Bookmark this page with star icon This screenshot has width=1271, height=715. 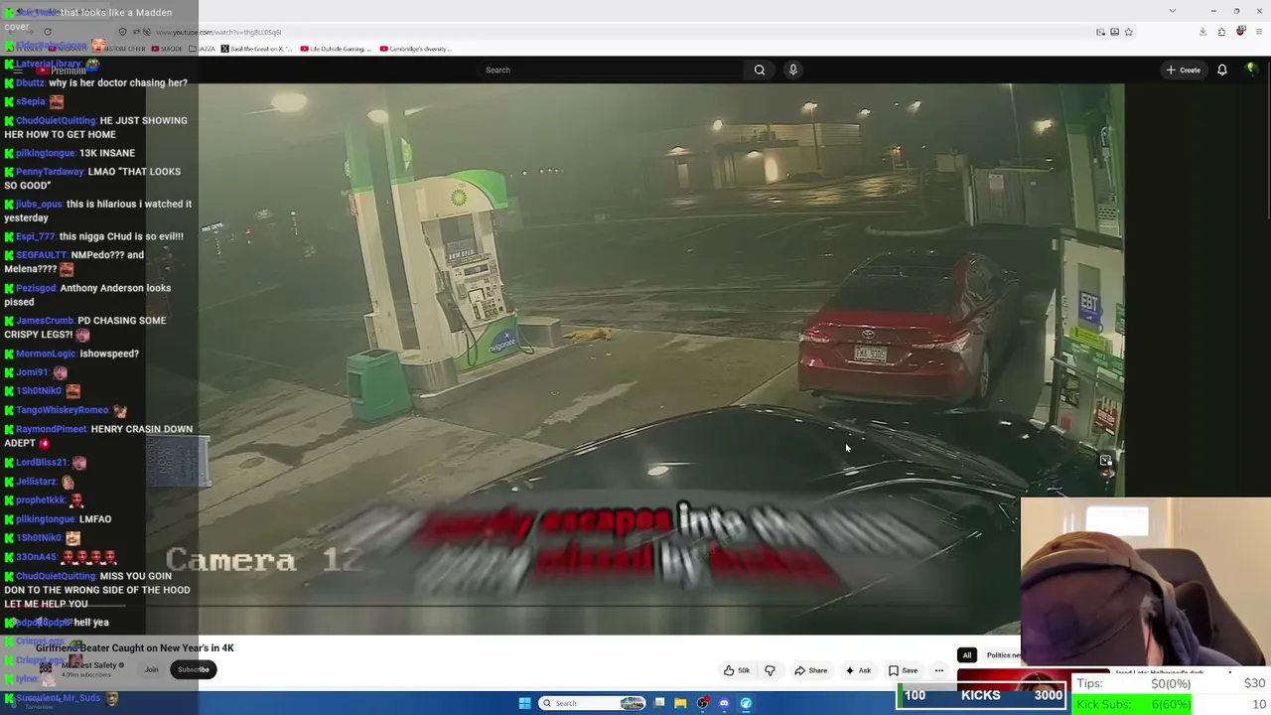[x=1128, y=32]
